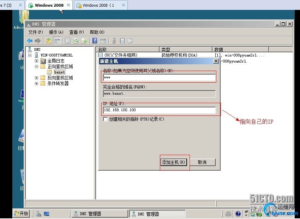
Task: Click the 添加主机(H) button
Action: tap(173, 162)
